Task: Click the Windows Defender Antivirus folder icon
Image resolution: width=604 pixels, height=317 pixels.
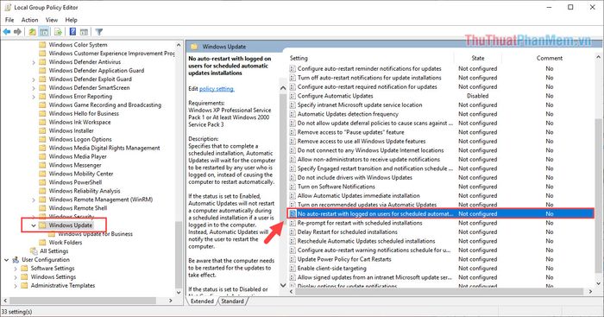Action: click(x=42, y=61)
